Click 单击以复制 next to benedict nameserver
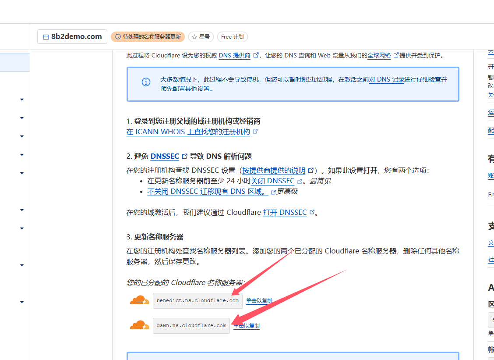 point(258,300)
